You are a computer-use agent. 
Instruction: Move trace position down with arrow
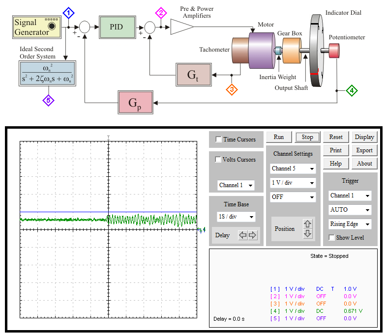pyautogui.click(x=307, y=233)
